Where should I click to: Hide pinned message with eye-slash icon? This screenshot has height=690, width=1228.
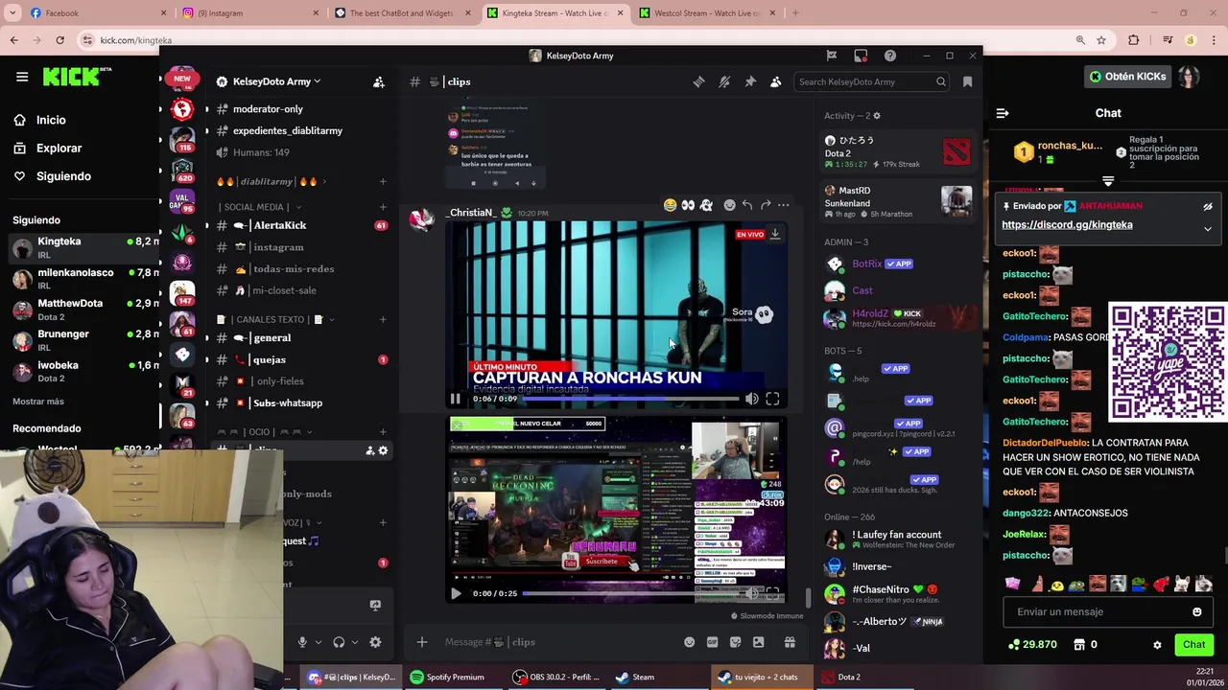(1208, 206)
